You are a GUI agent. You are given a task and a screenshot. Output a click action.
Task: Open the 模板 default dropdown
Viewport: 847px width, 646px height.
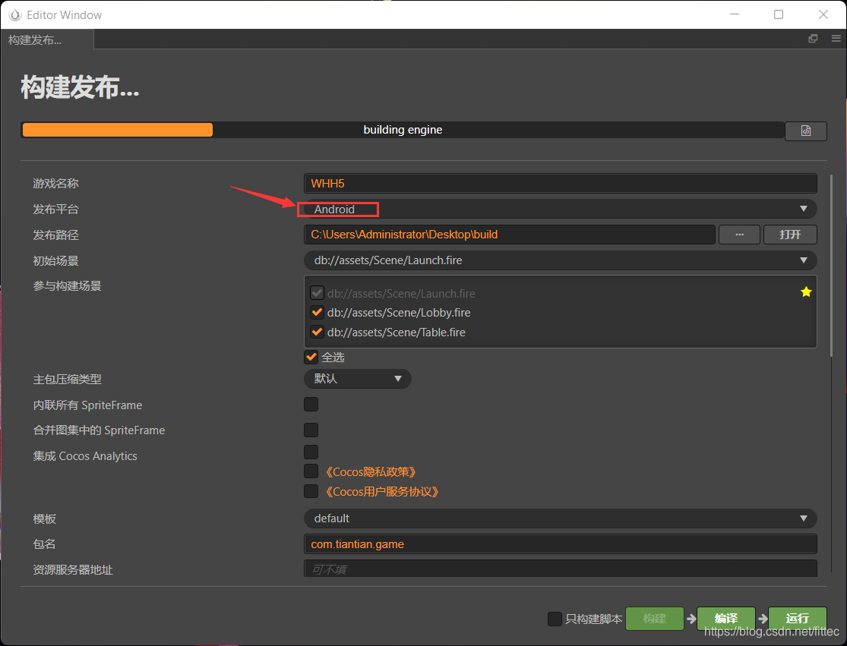tap(560, 518)
